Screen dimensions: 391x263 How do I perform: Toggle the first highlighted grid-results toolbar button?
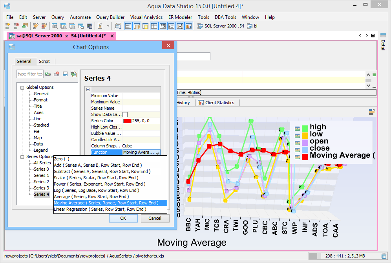click(x=128, y=26)
